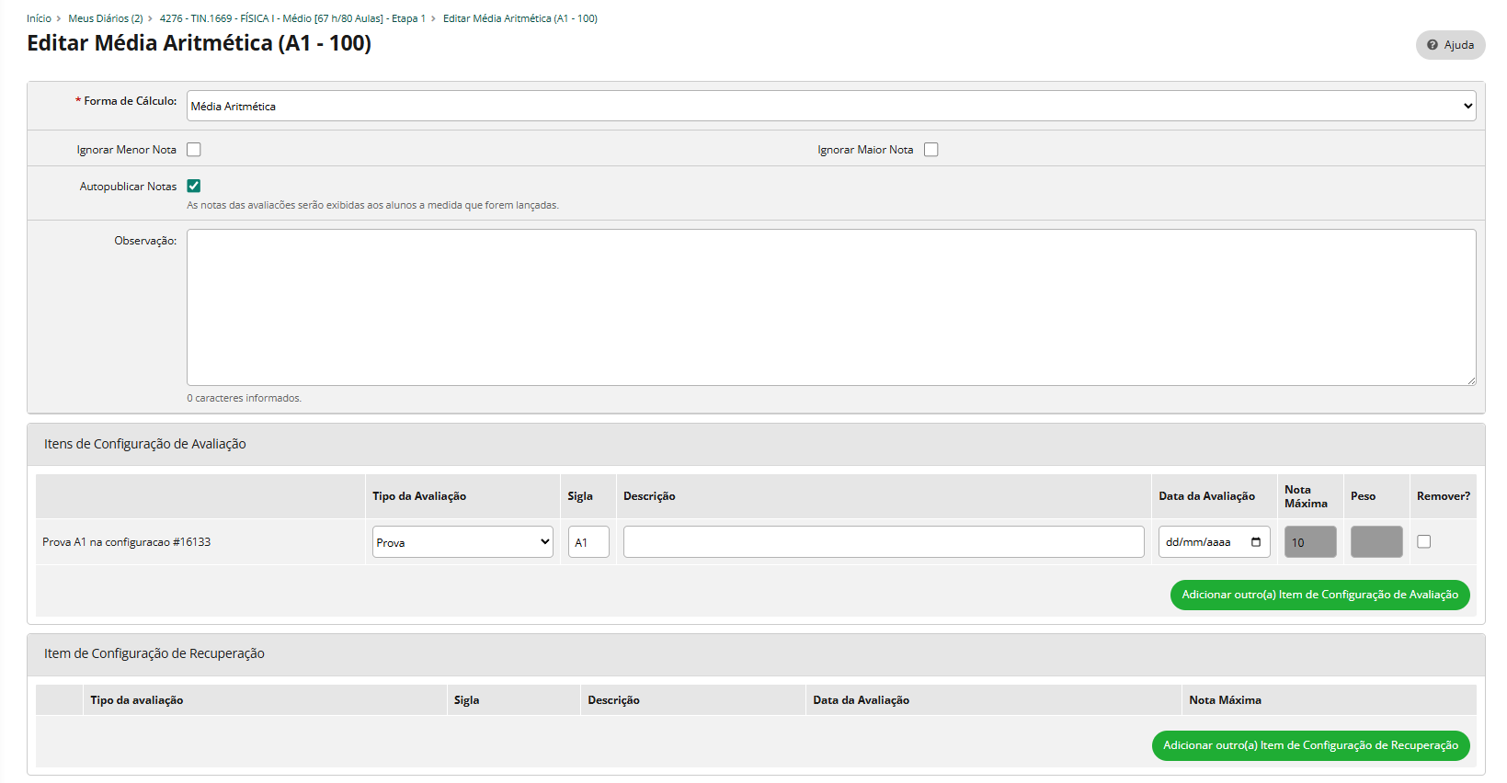Viewport: 1507px width, 783px height.
Task: Open the calendar picker in date field
Action: click(x=1256, y=542)
